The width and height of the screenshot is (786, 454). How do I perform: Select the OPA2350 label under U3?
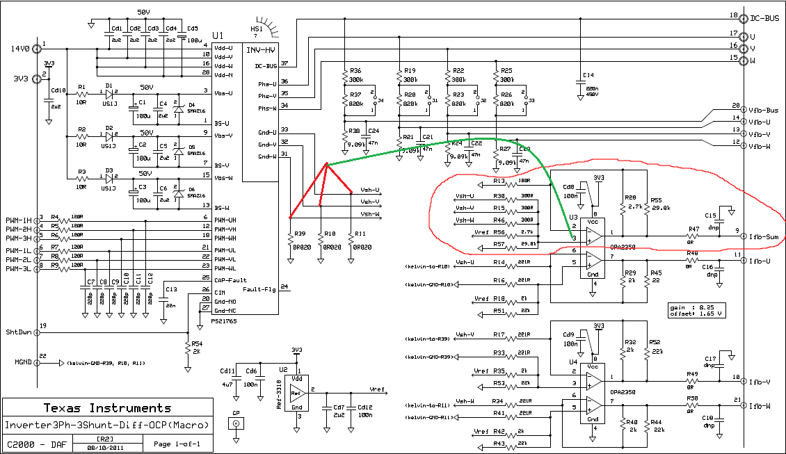click(x=623, y=248)
